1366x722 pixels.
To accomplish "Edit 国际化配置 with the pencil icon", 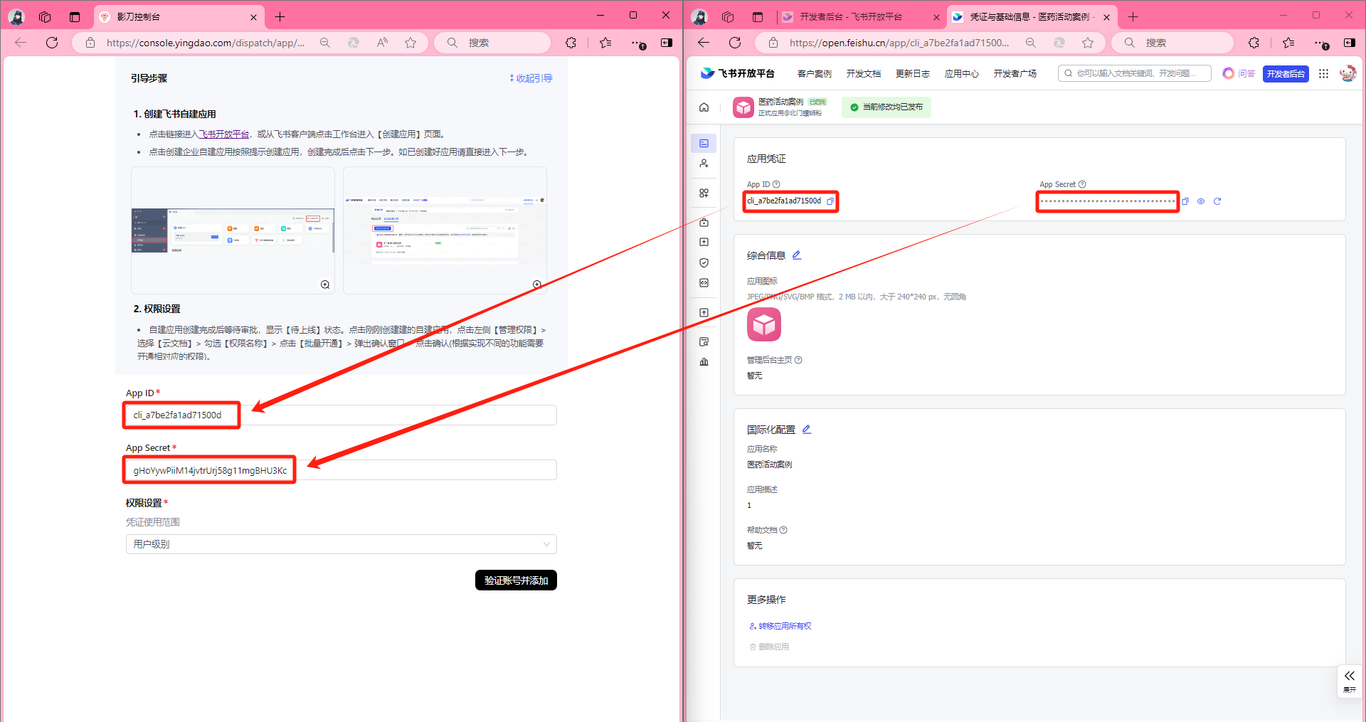I will (x=807, y=429).
